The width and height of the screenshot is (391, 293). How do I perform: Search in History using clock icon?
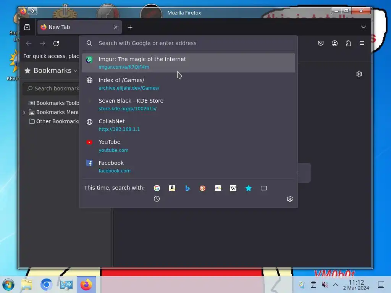157,199
